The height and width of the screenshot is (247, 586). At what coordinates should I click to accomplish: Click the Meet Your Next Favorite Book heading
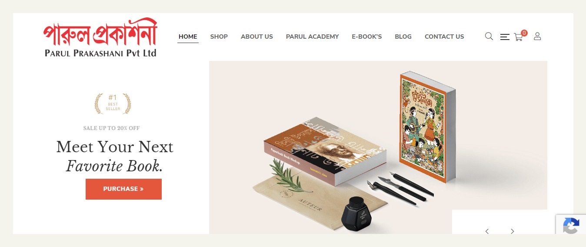coord(115,156)
